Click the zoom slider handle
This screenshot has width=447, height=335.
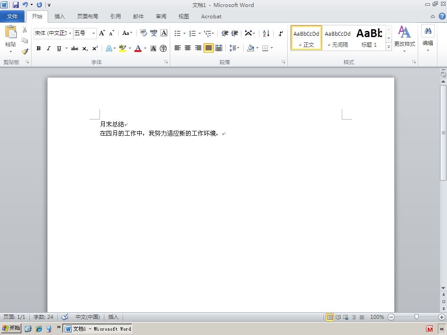tap(416, 317)
